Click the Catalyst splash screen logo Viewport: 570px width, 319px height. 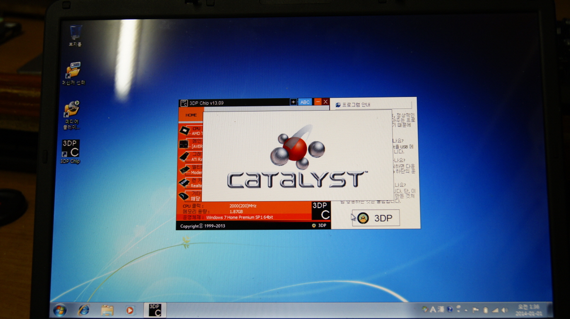tap(297, 157)
